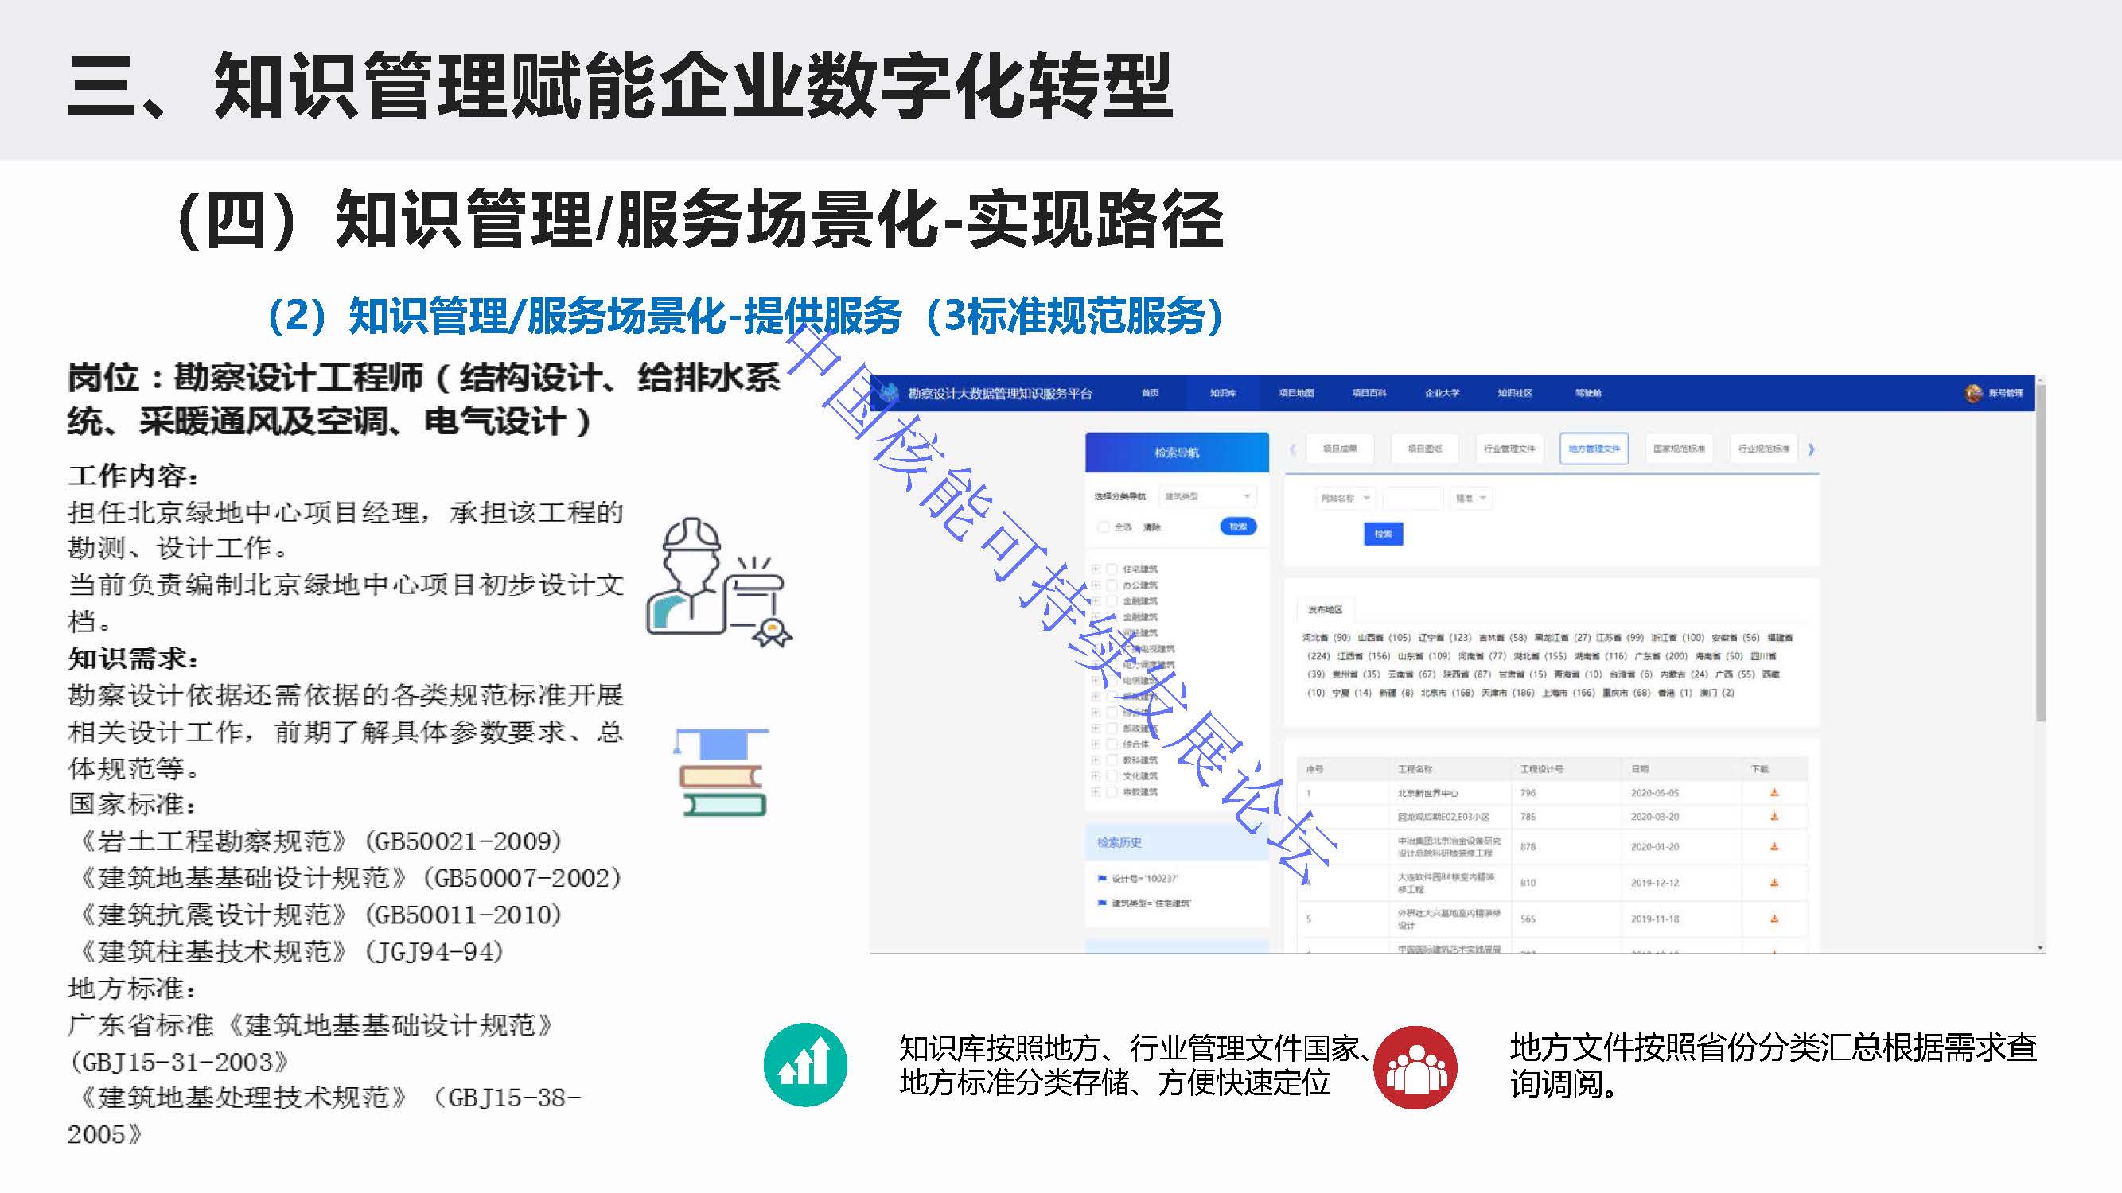The height and width of the screenshot is (1193, 2122).
Task: Expand the 办公建筑 tree node
Action: pos(1096,585)
